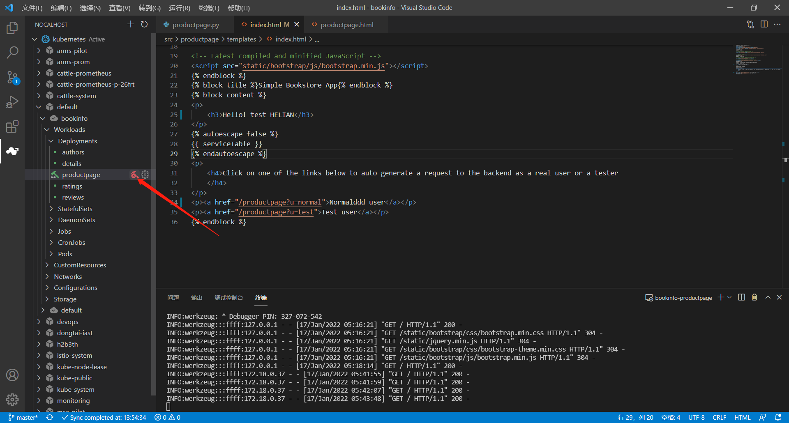Open the Accounts menu icon
Screen dimensions: 789x423
pos(12,375)
